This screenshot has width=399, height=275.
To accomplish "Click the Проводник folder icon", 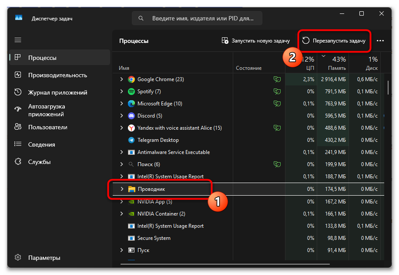I will point(132,189).
